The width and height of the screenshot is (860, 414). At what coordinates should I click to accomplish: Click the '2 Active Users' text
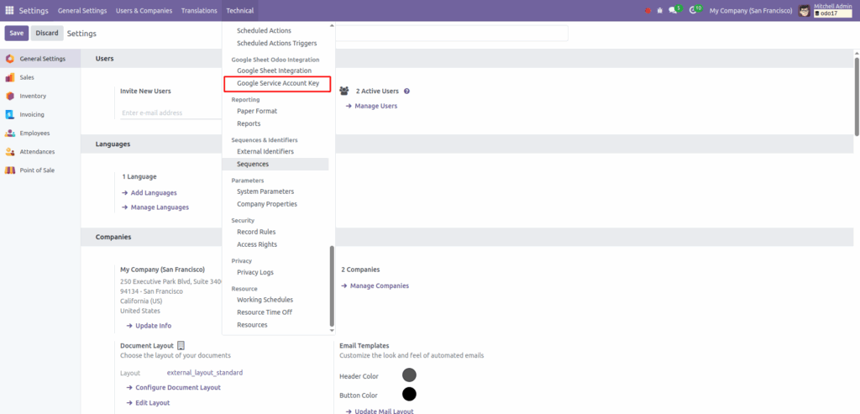(x=377, y=91)
